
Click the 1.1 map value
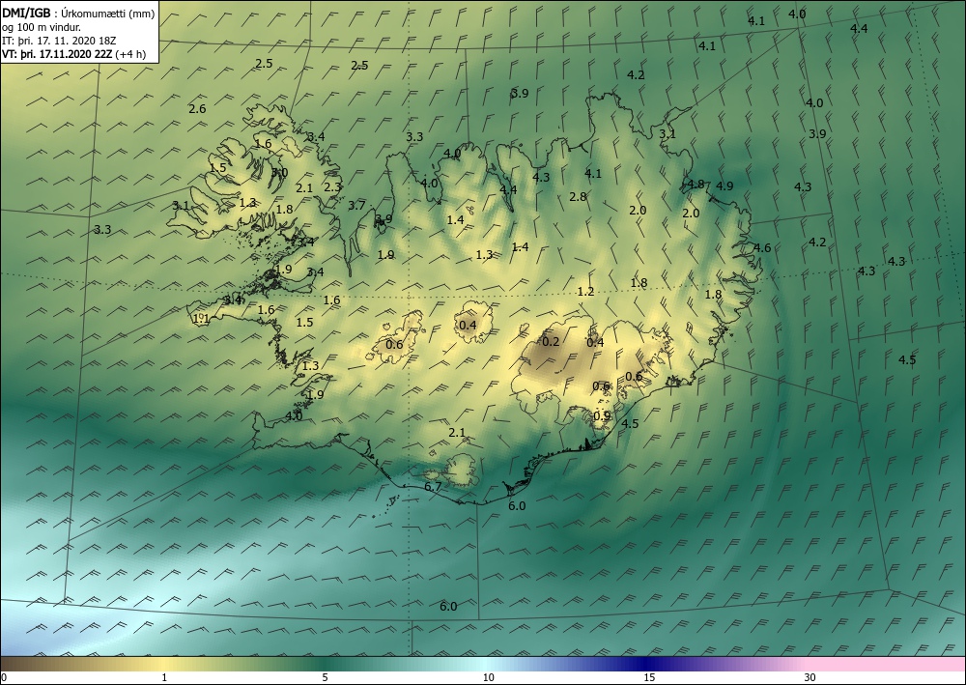pos(202,319)
